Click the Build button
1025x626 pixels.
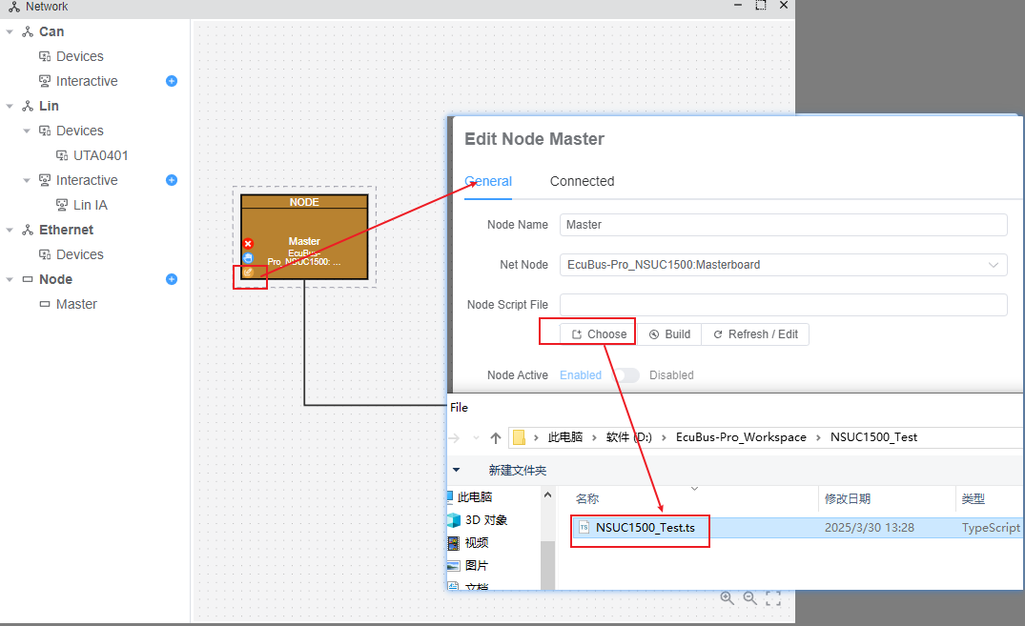pyautogui.click(x=669, y=333)
